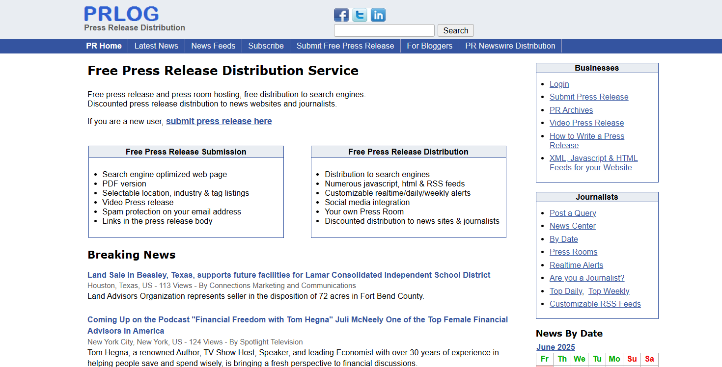Open XML, Javascript & HTML Feeds link
The height and width of the screenshot is (367, 722).
click(x=593, y=163)
